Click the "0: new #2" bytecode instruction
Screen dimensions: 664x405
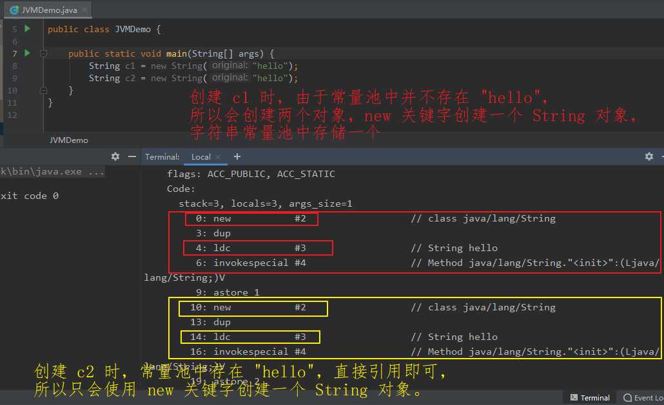click(x=251, y=218)
